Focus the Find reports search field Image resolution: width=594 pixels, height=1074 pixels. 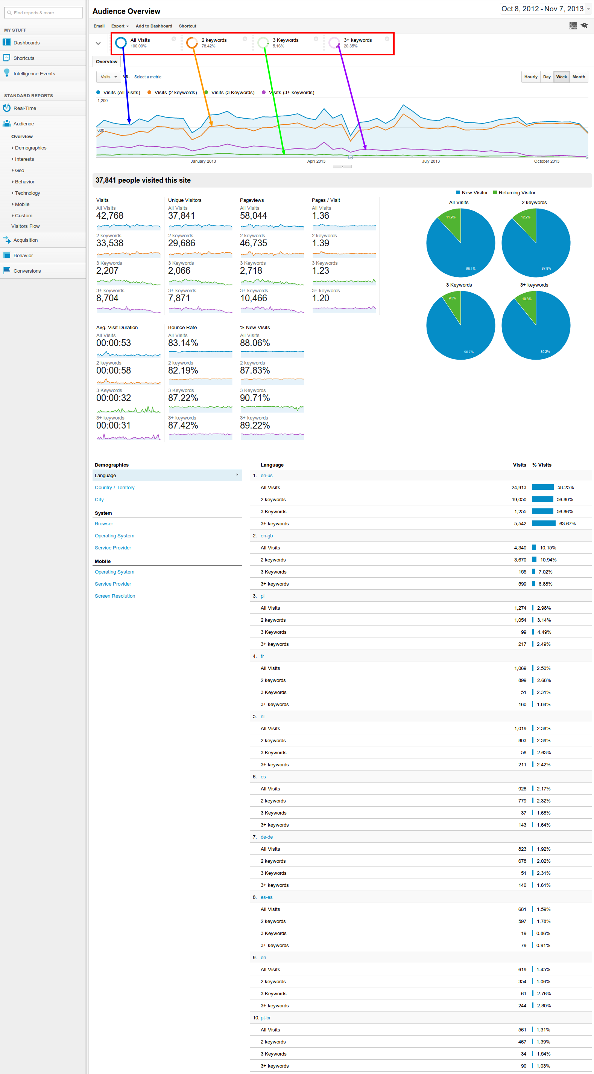43,13
